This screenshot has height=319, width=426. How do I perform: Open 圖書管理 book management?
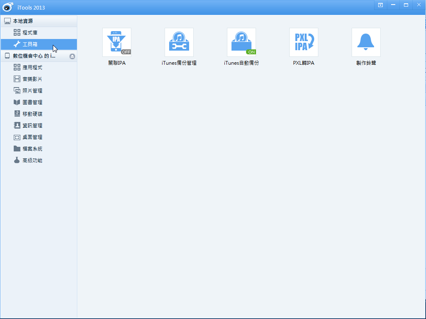click(39, 102)
